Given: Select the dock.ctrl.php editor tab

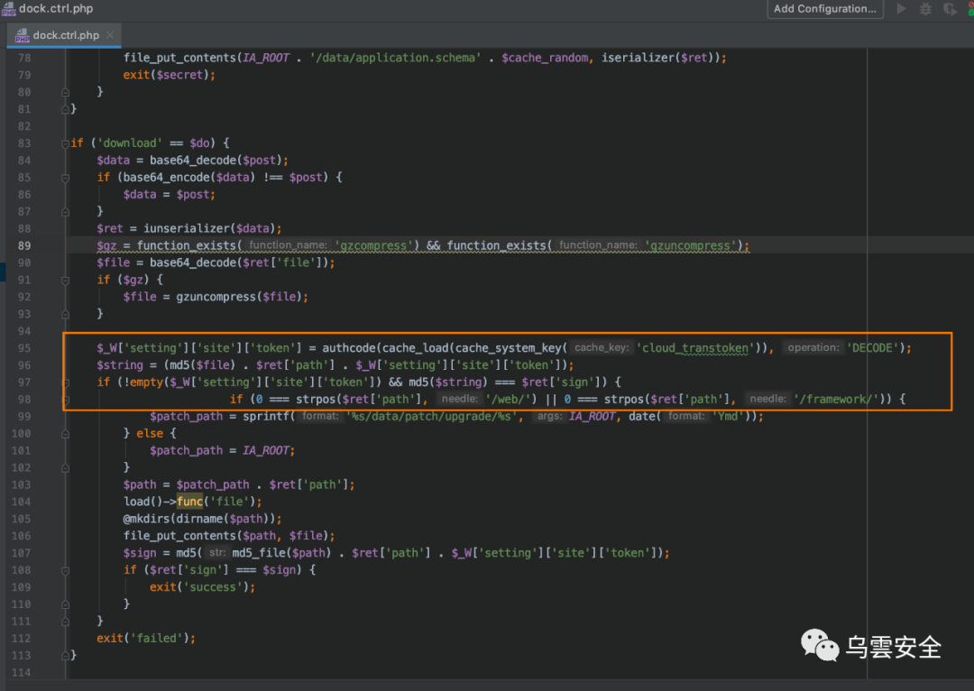Looking at the screenshot, I should point(65,35).
